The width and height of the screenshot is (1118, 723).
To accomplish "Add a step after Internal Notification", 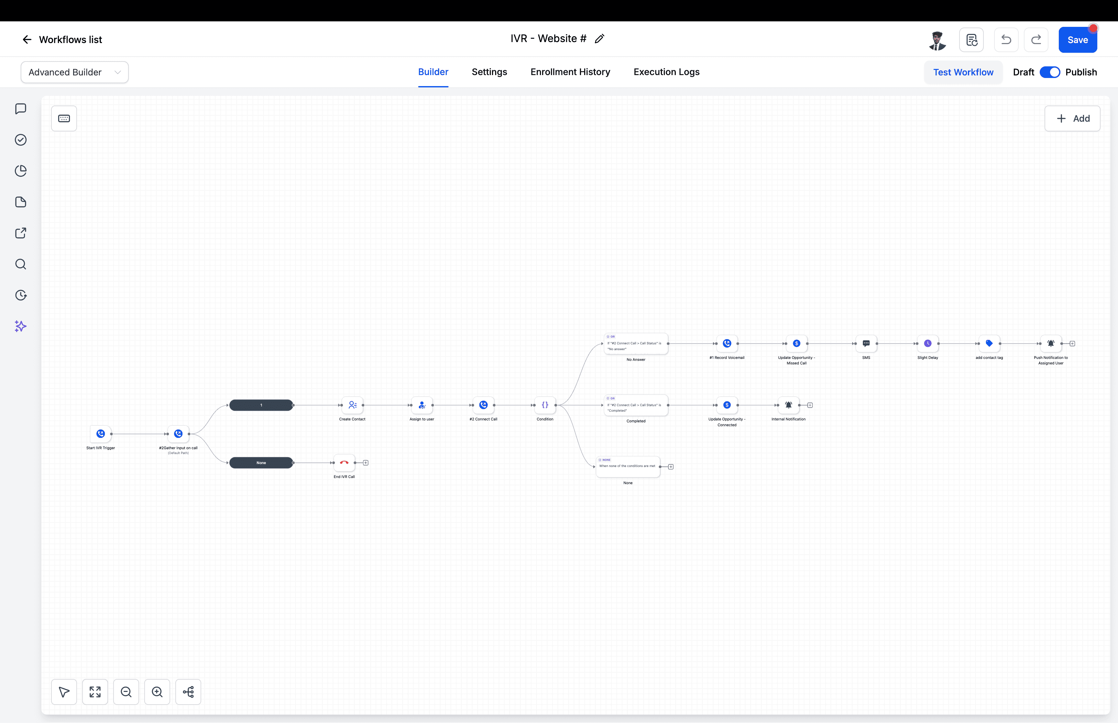I will [810, 405].
